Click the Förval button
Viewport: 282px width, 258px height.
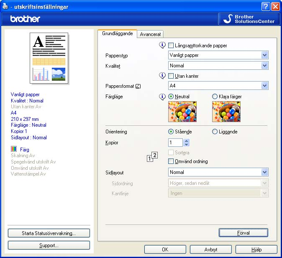coord(244,233)
